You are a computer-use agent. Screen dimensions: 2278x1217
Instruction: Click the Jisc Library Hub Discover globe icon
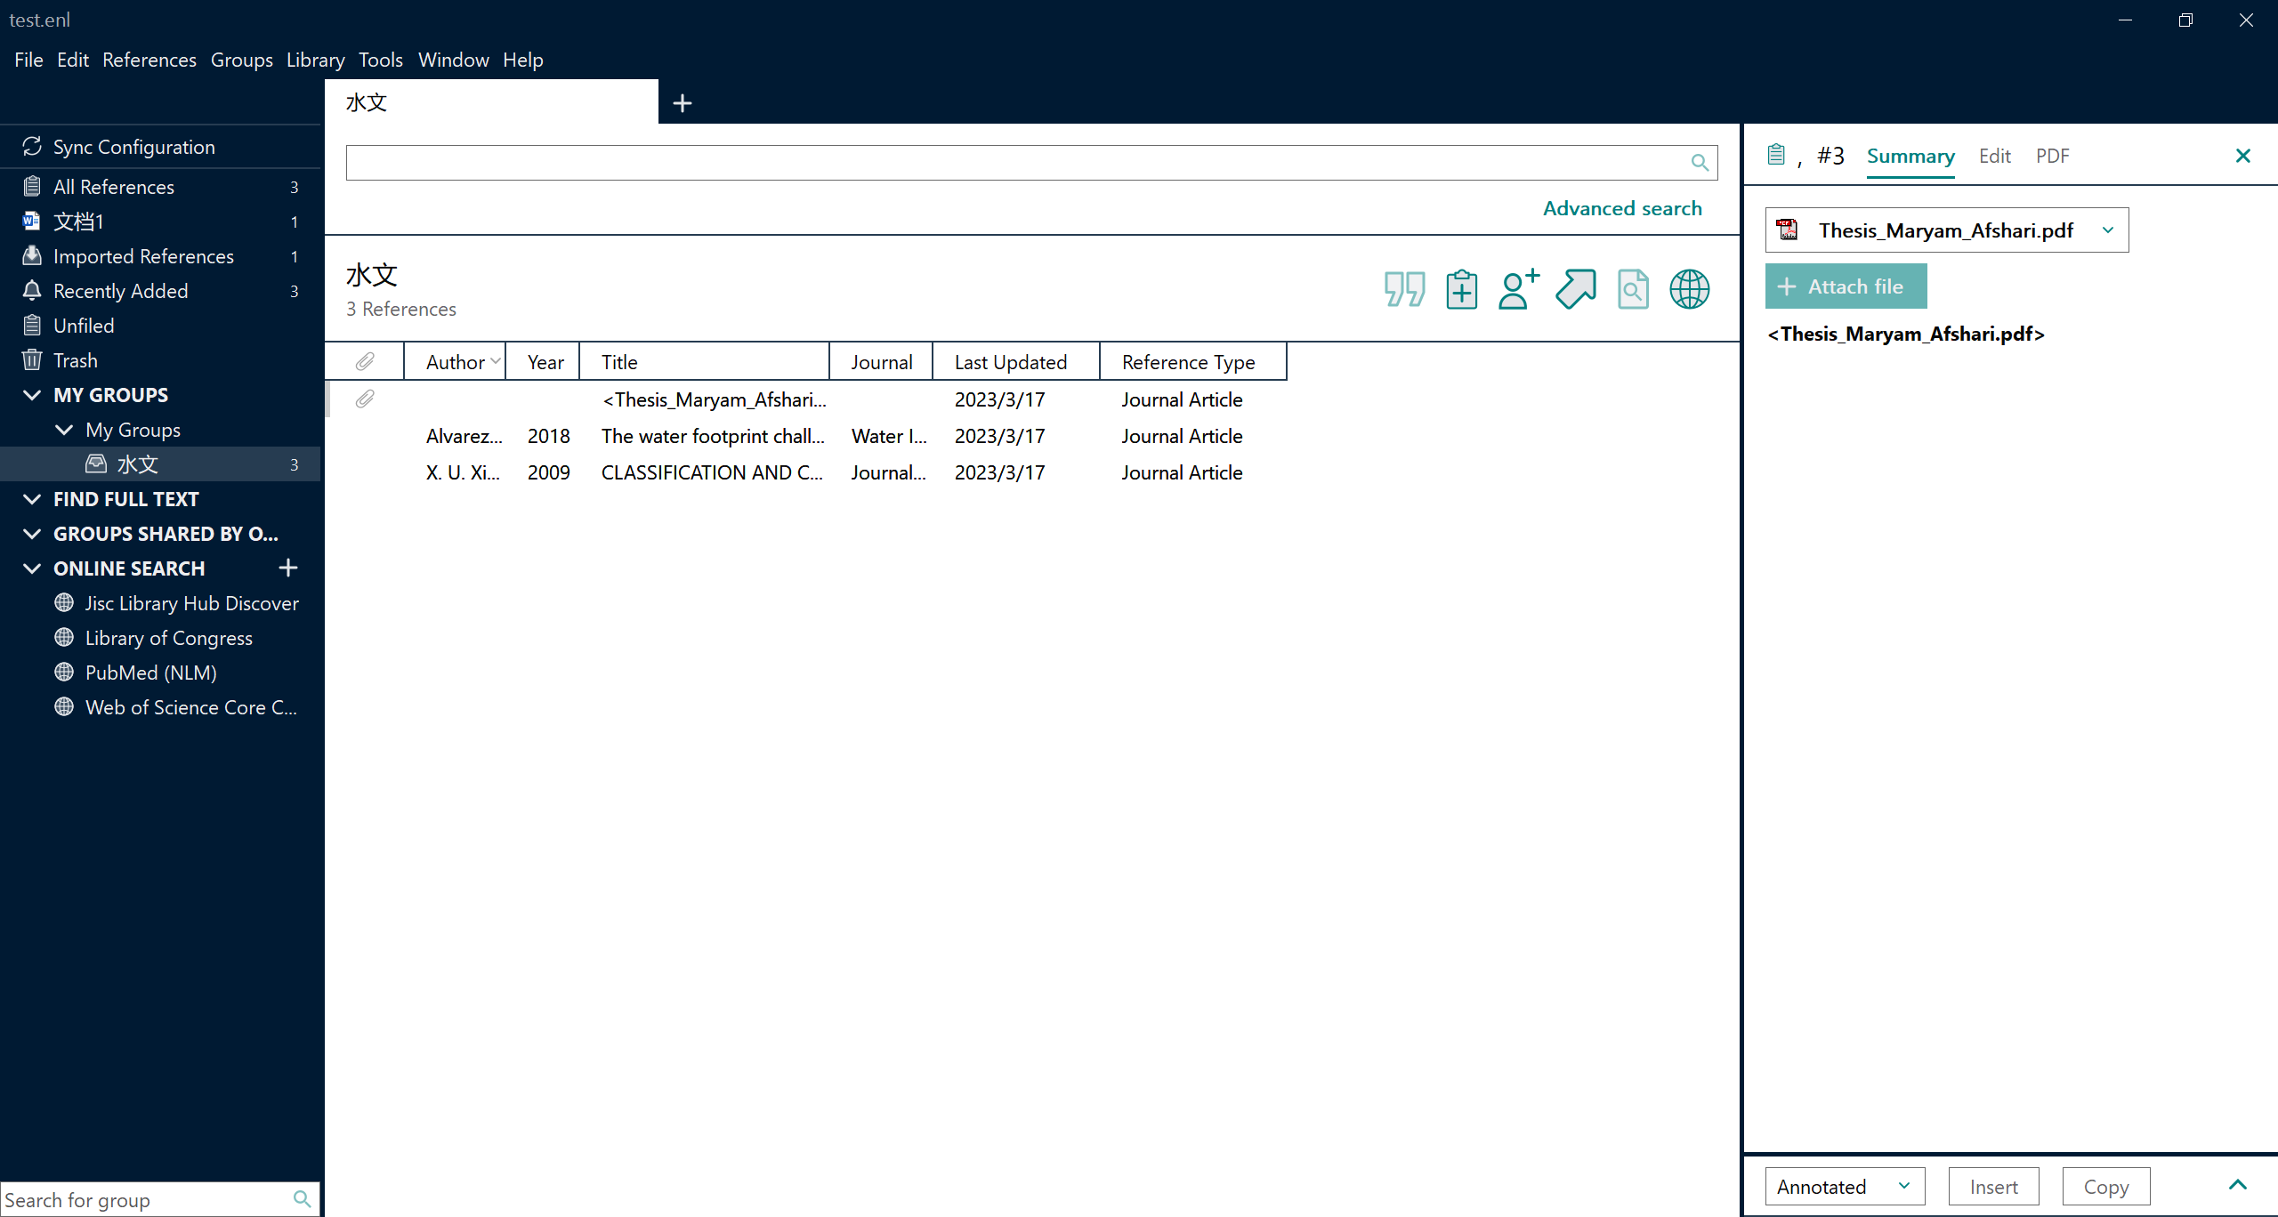tap(64, 602)
